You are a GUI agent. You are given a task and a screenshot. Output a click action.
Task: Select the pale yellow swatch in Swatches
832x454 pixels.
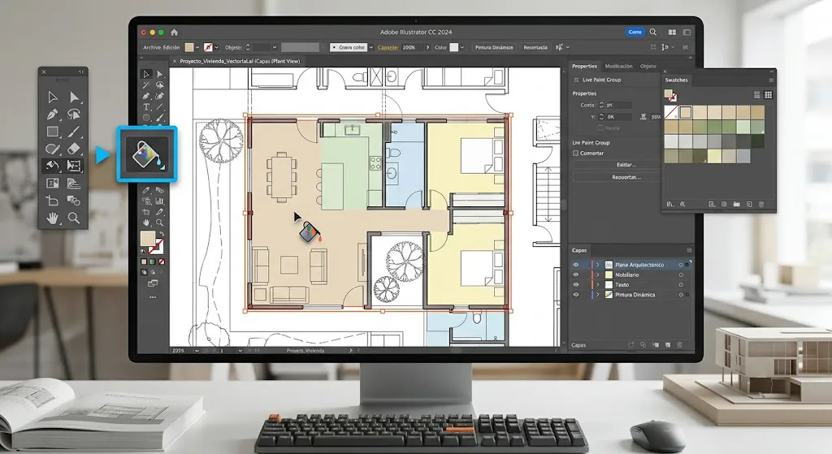[x=715, y=156]
